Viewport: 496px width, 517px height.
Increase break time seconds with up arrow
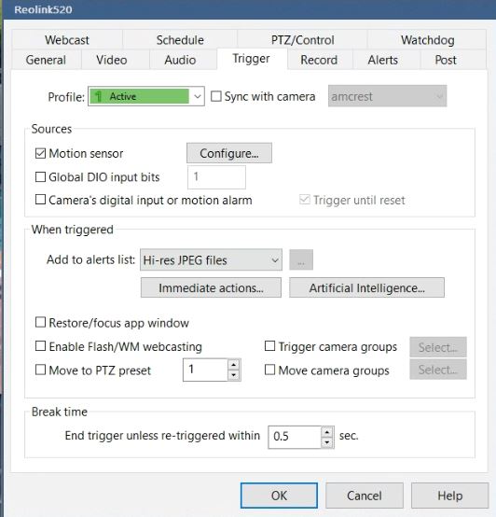[x=326, y=432]
